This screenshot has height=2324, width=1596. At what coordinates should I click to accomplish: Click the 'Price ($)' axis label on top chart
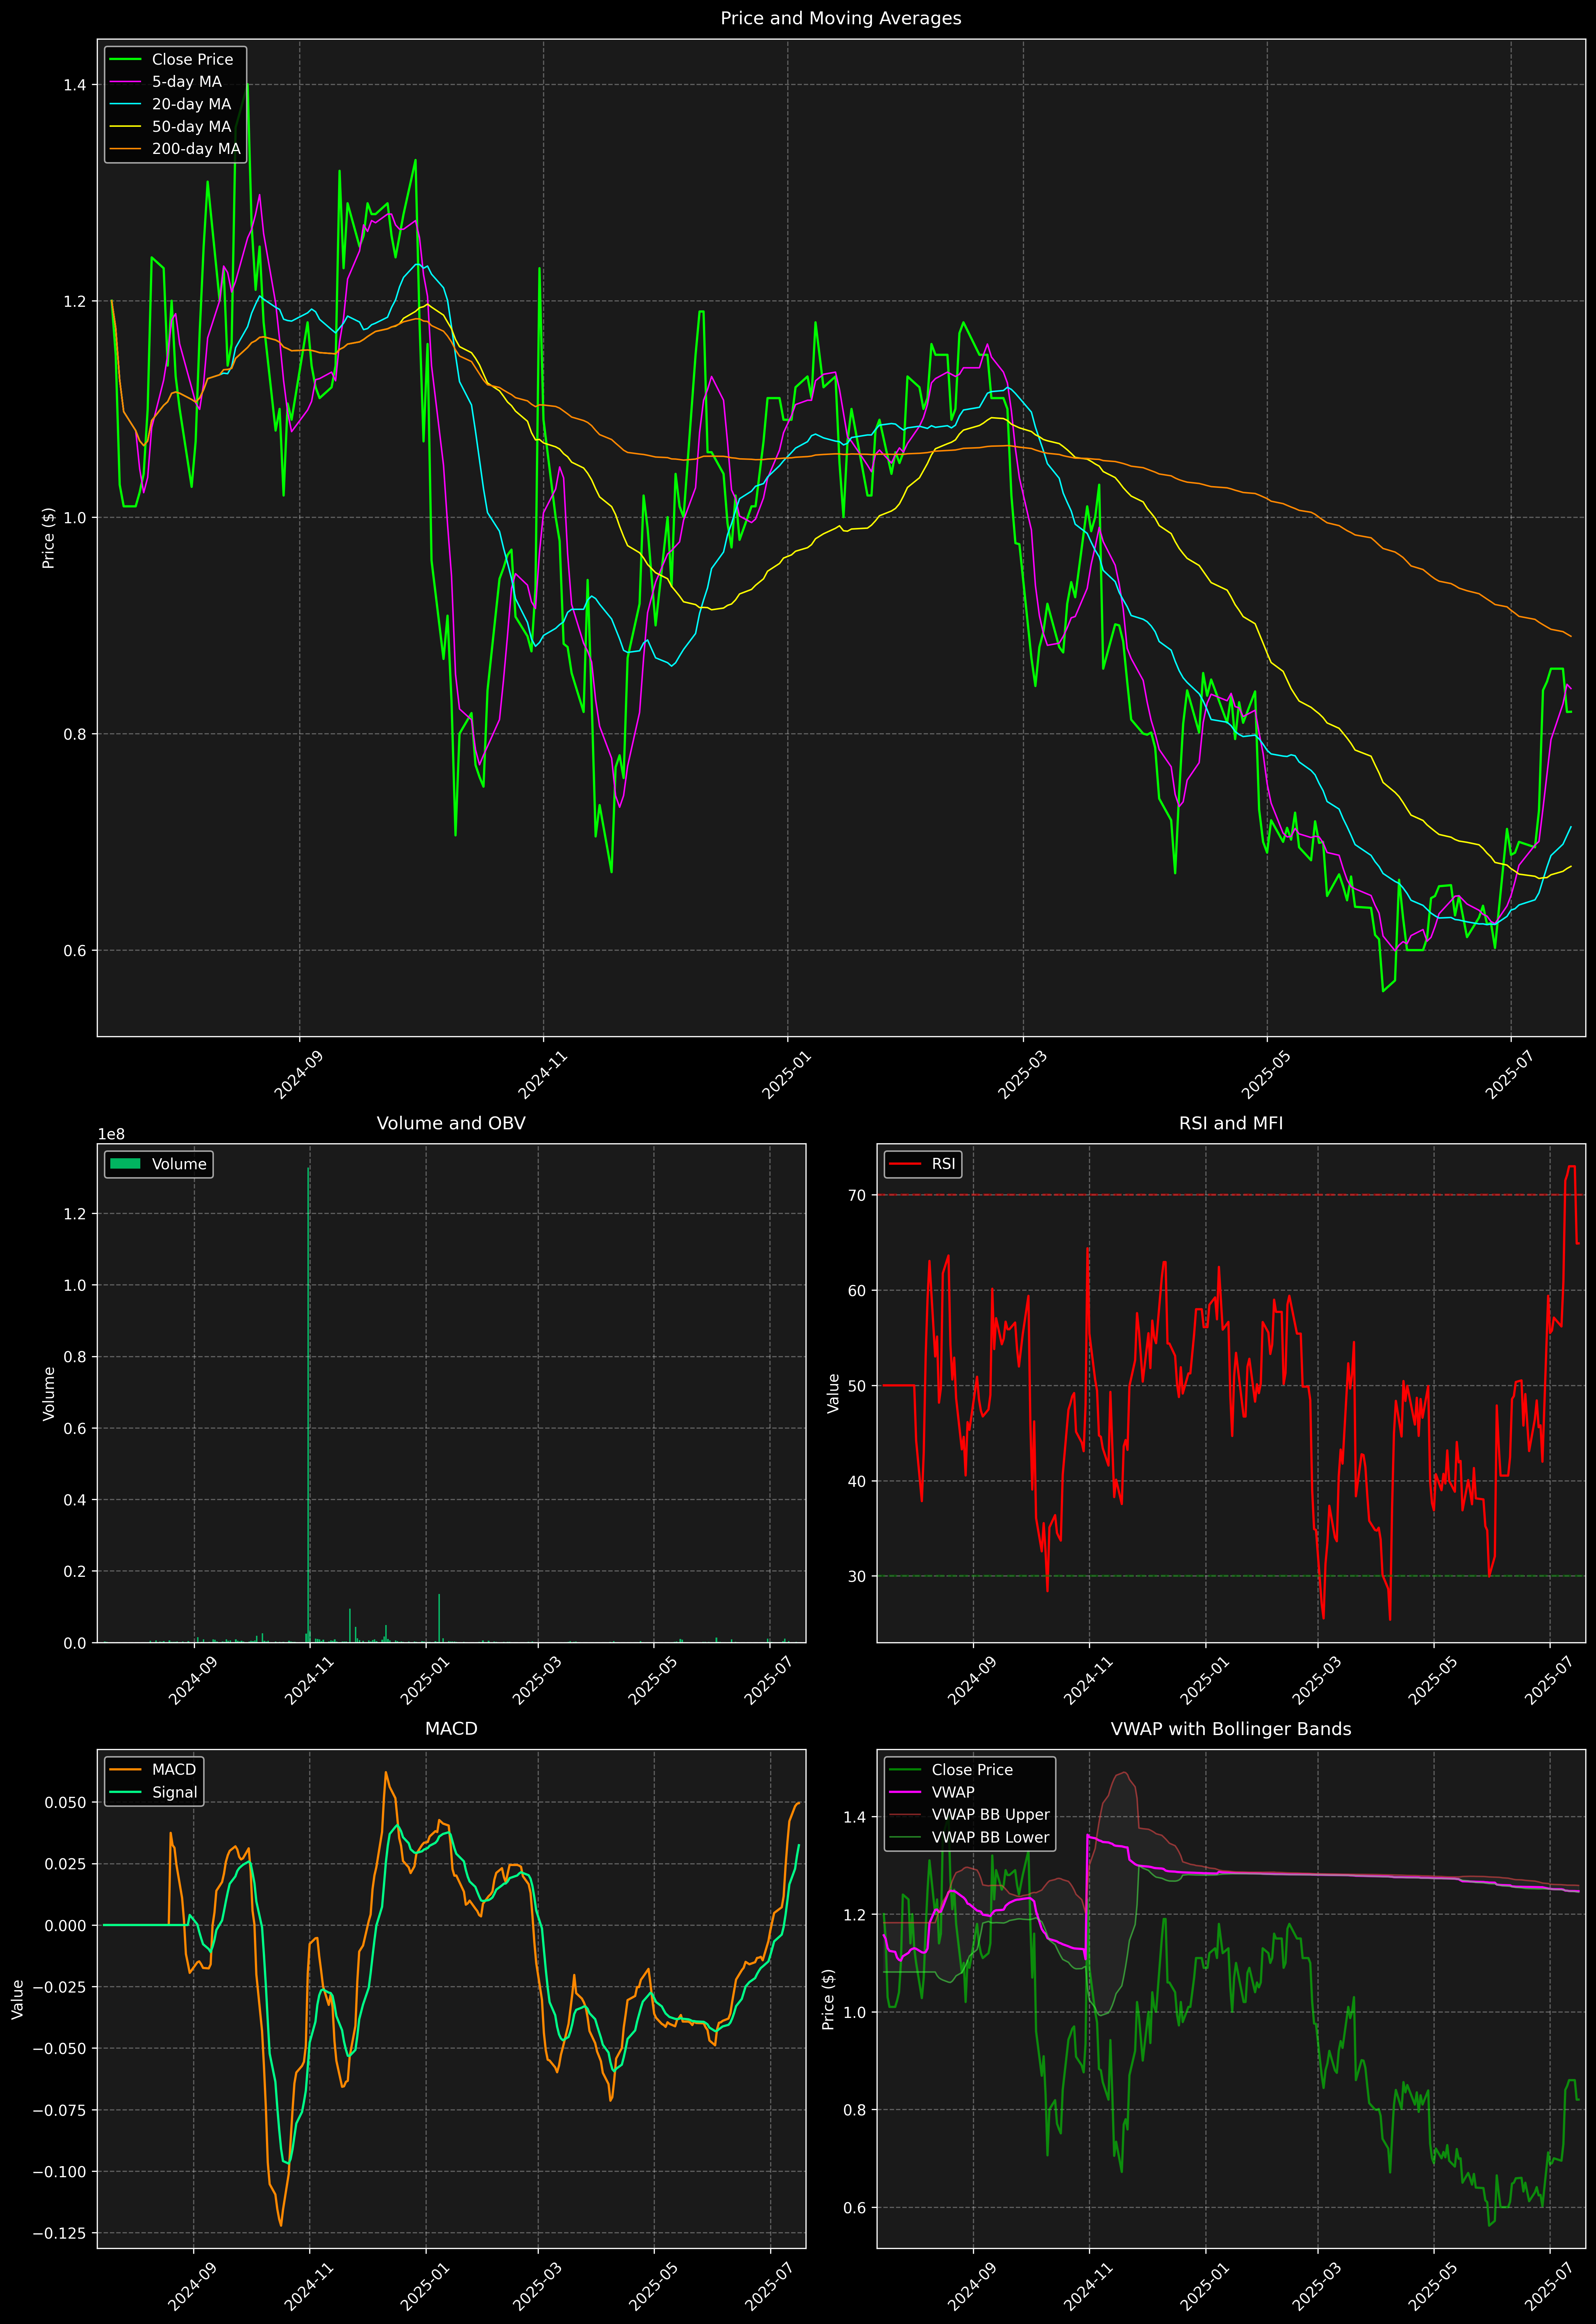click(48, 538)
